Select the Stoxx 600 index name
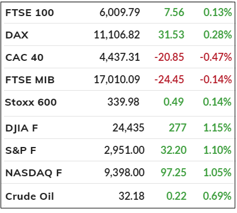The height and width of the screenshot is (213, 237). pyautogui.click(x=30, y=102)
